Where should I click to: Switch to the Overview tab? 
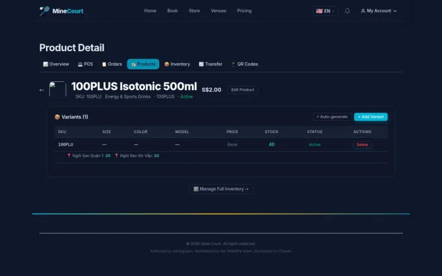coord(56,64)
